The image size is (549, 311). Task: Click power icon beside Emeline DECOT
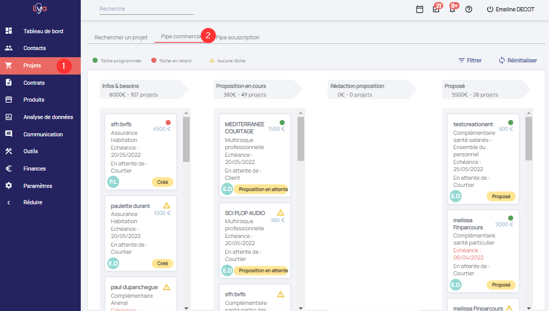pos(490,9)
